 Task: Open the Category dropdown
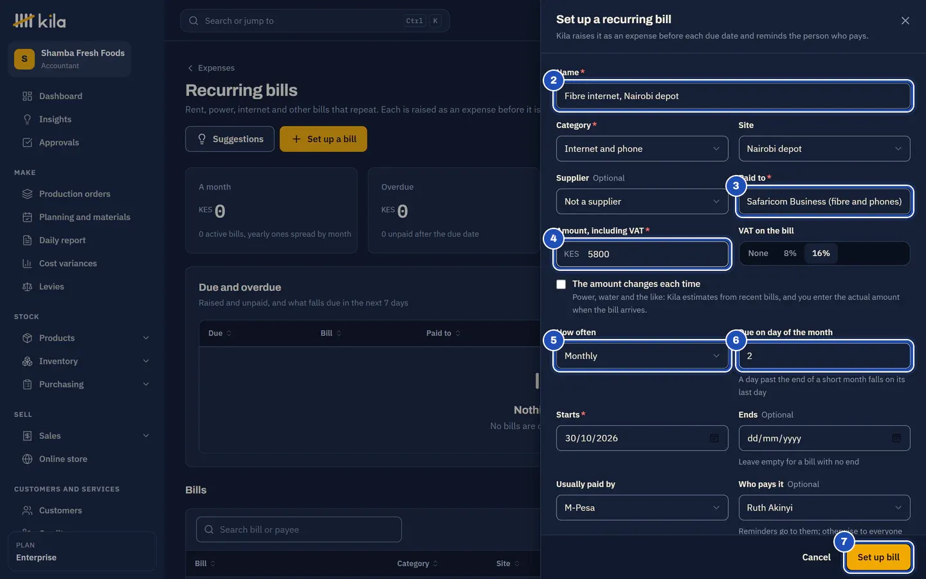(642, 149)
